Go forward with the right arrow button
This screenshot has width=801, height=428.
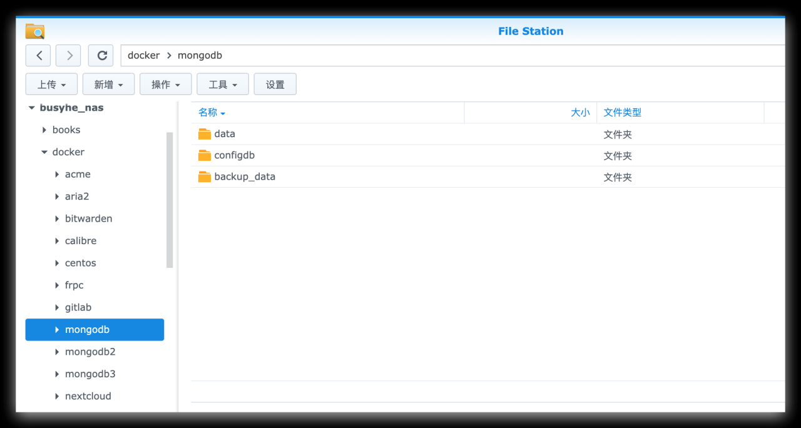point(68,55)
